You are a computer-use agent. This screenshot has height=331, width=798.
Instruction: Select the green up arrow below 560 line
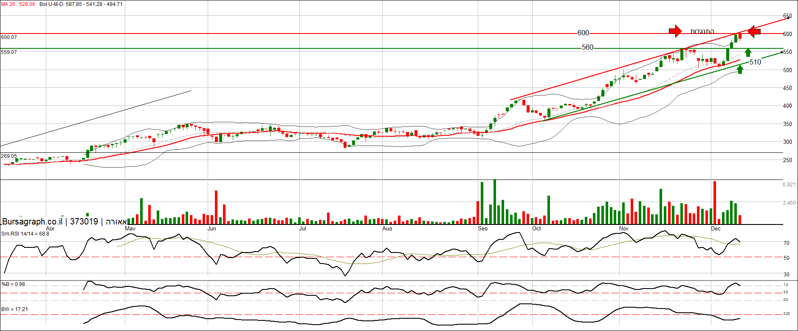[748, 53]
